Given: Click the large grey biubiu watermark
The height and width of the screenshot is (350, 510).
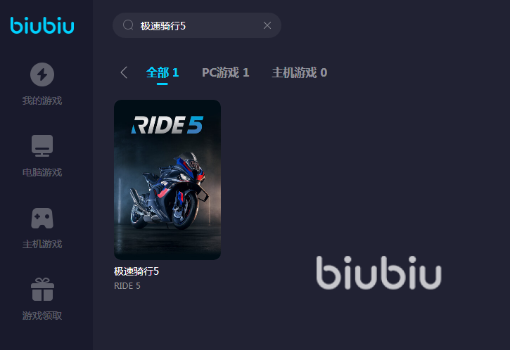Looking at the screenshot, I should (x=379, y=272).
